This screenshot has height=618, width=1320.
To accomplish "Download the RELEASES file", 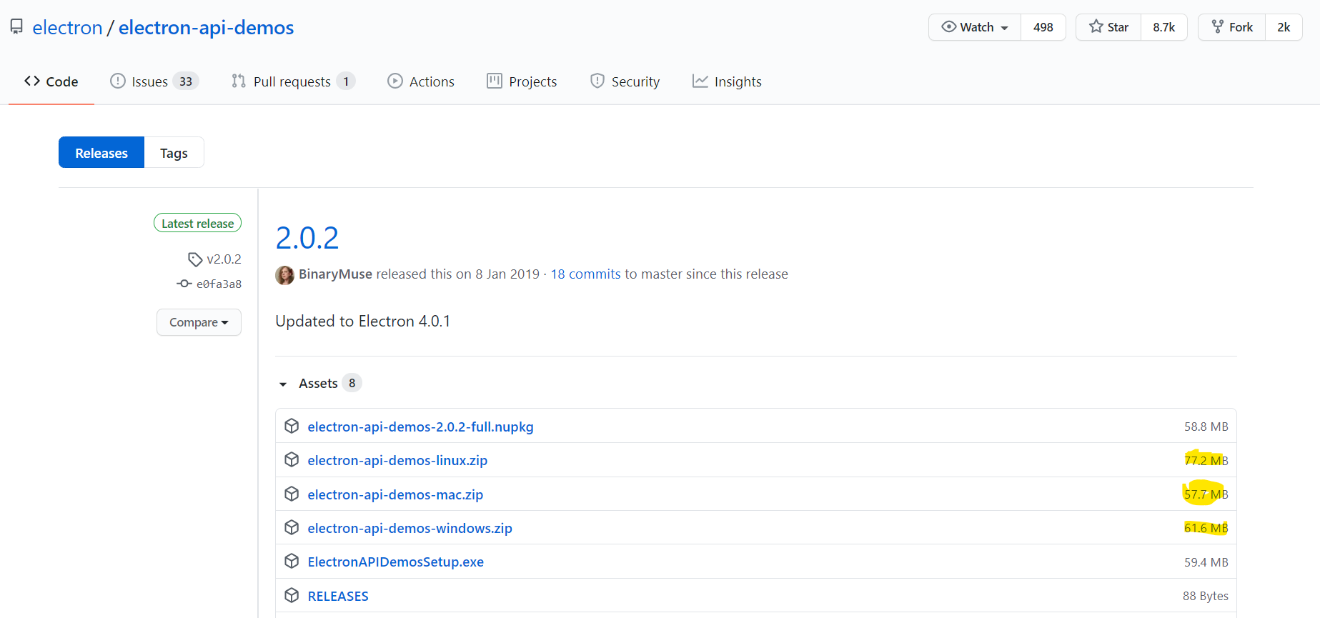I will click(x=338, y=596).
